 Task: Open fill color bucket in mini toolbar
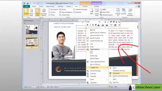(x=103, y=25)
